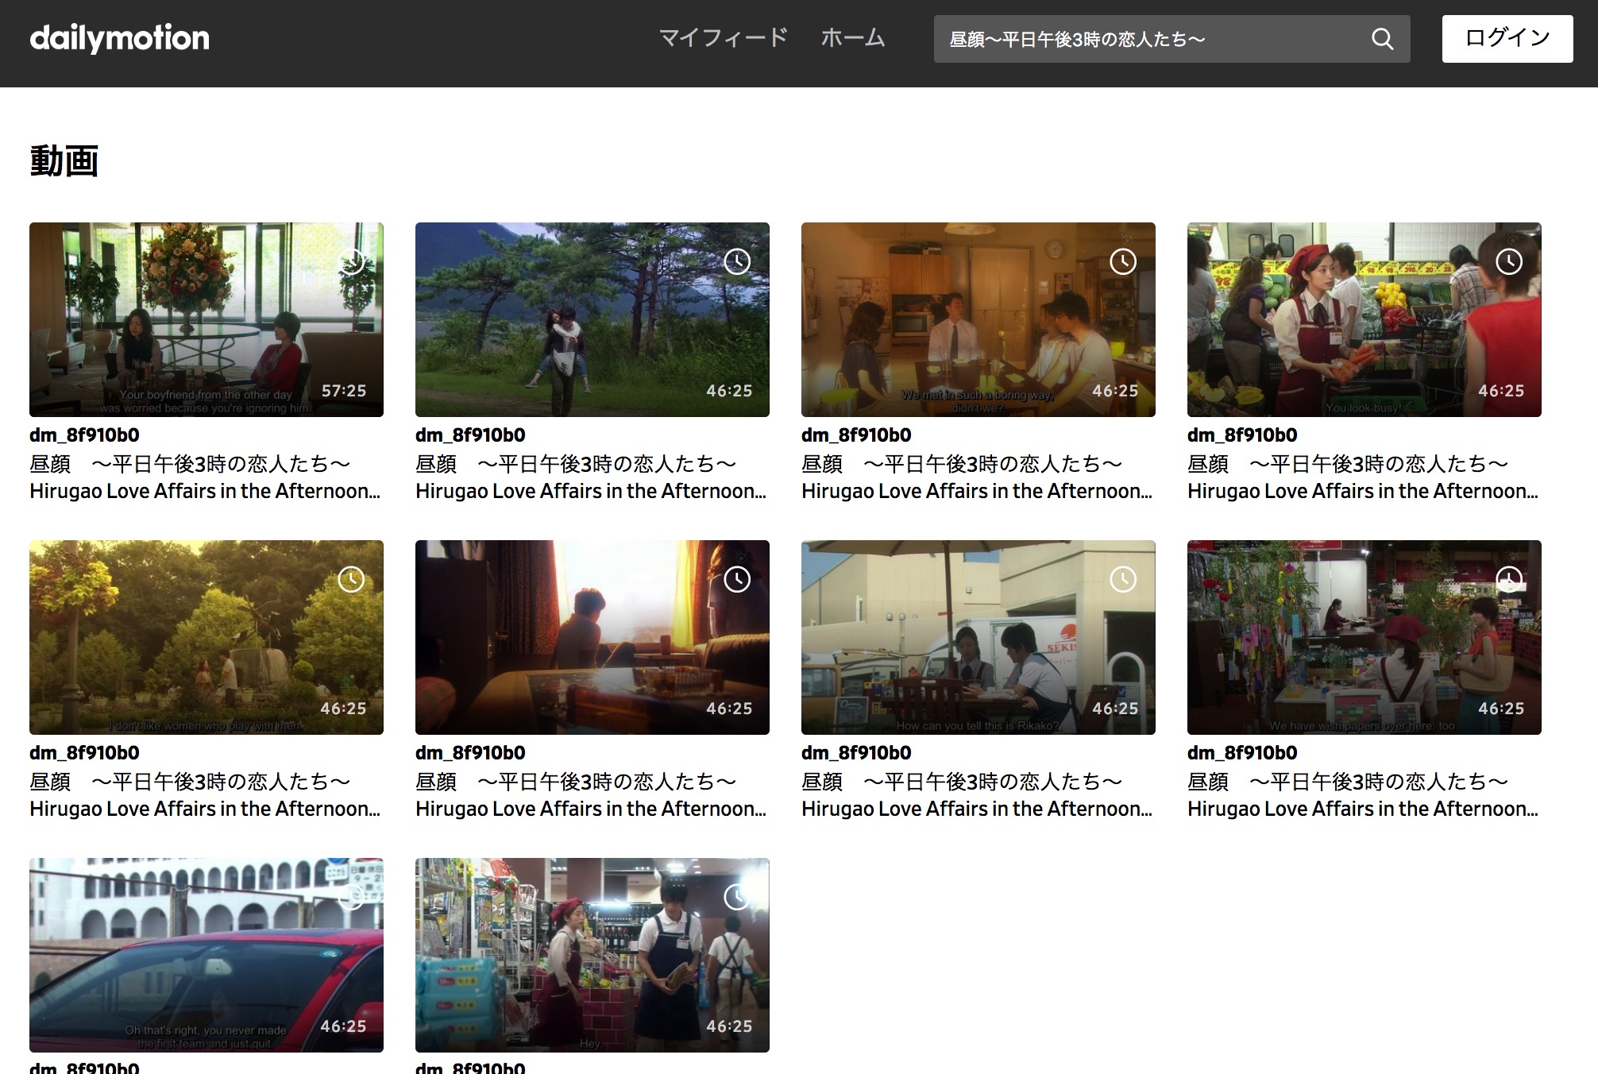The width and height of the screenshot is (1598, 1074).
Task: Add tanabata wish papers video to watch later
Action: [1509, 579]
